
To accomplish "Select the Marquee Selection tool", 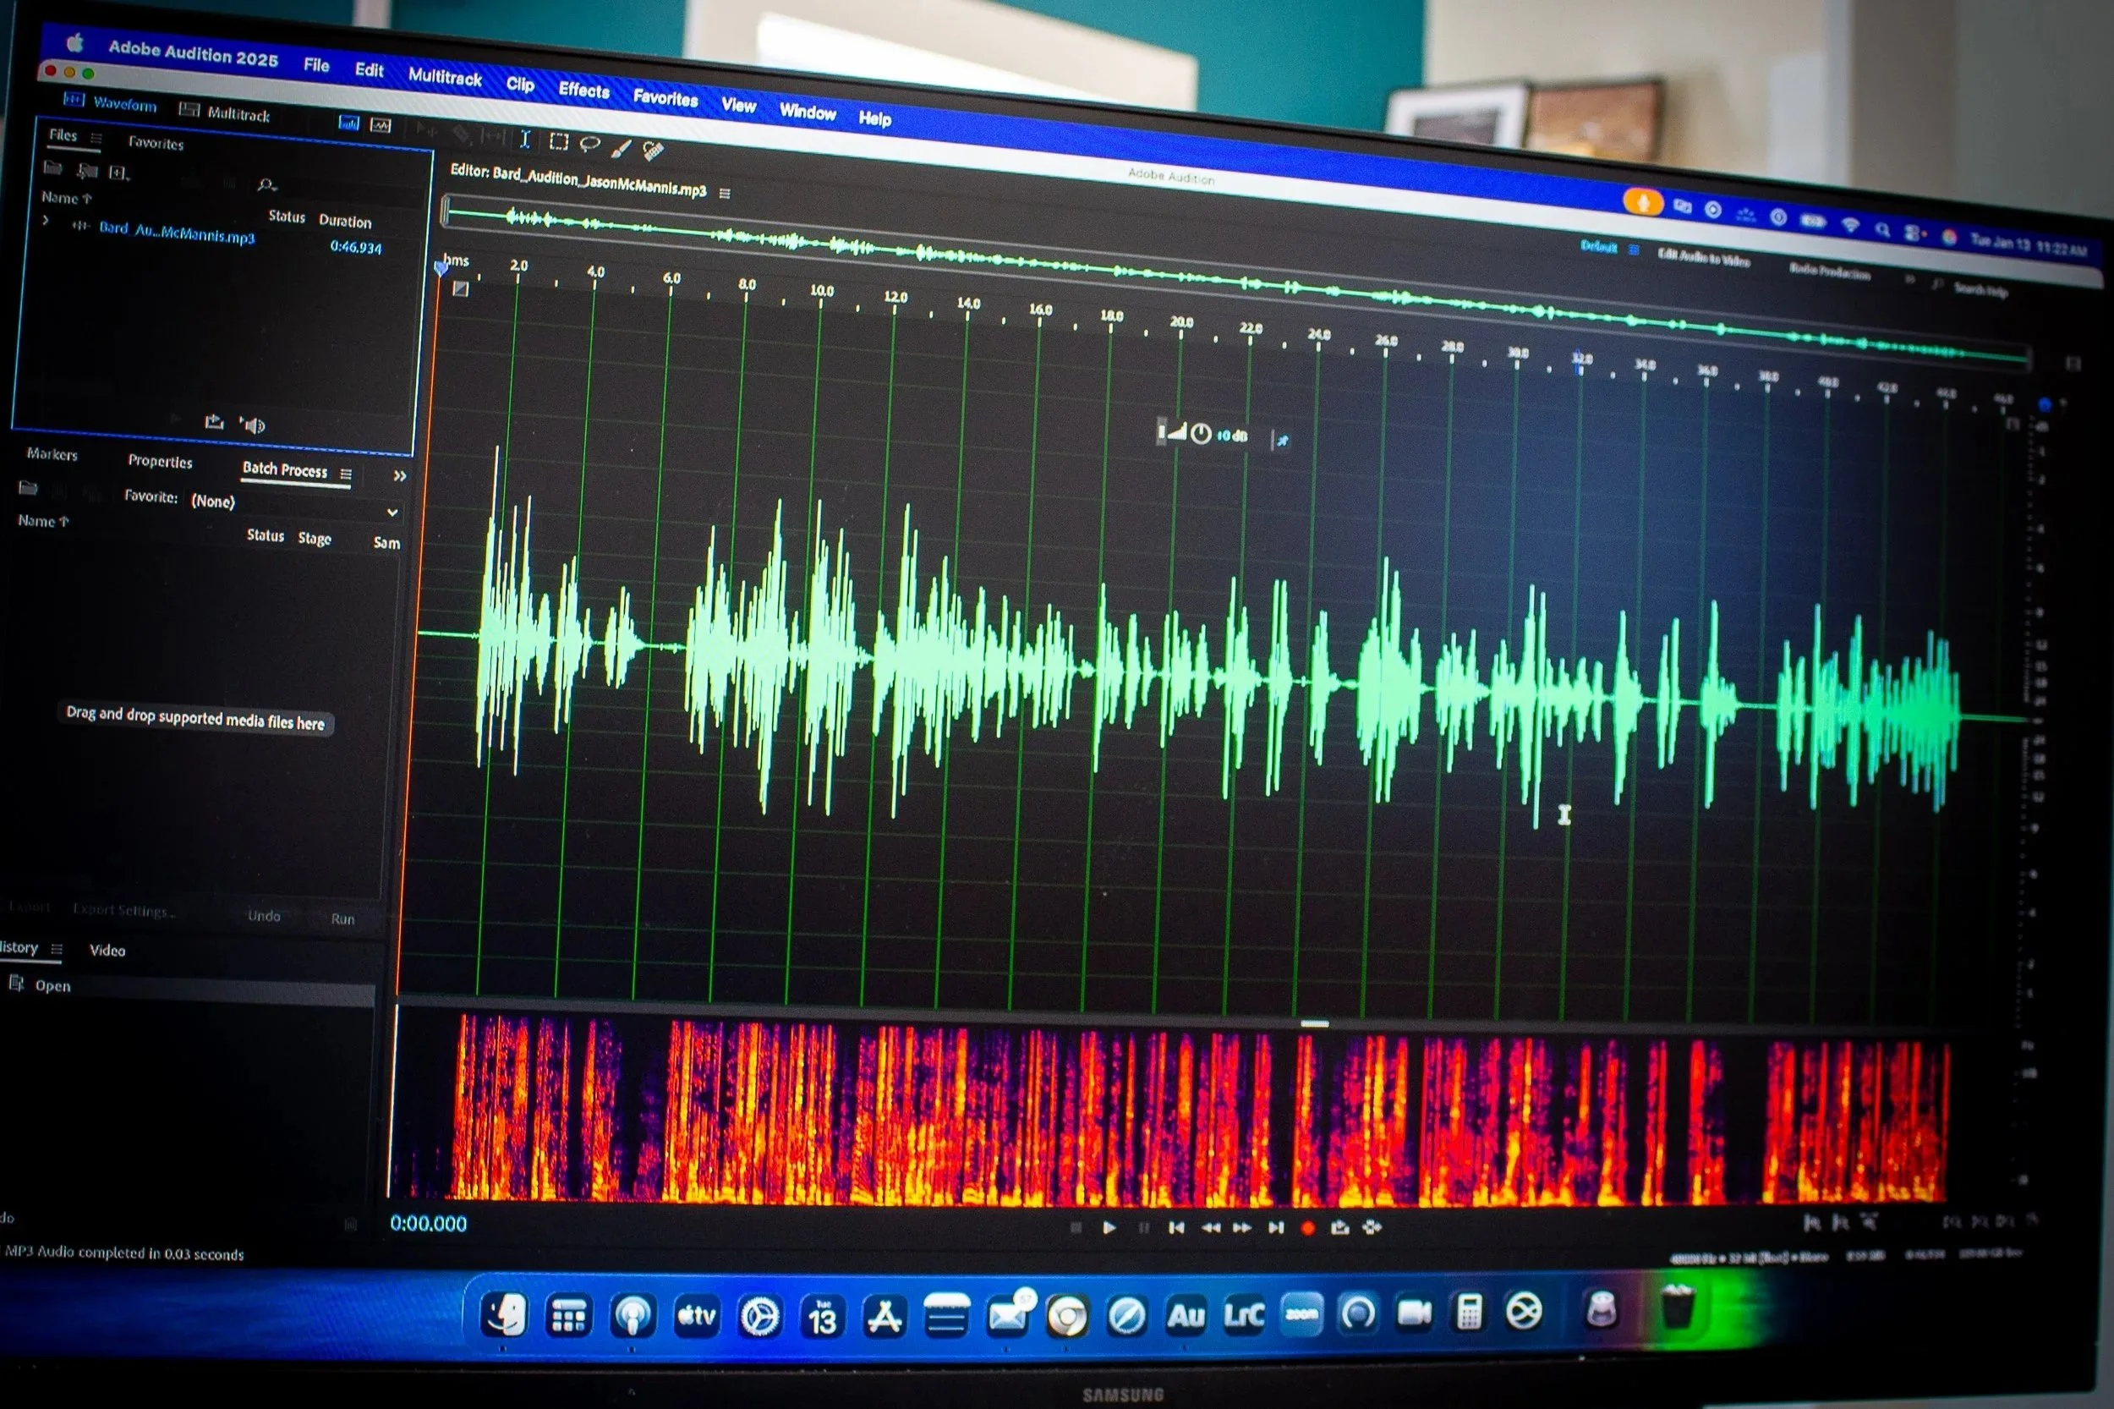I will point(558,142).
